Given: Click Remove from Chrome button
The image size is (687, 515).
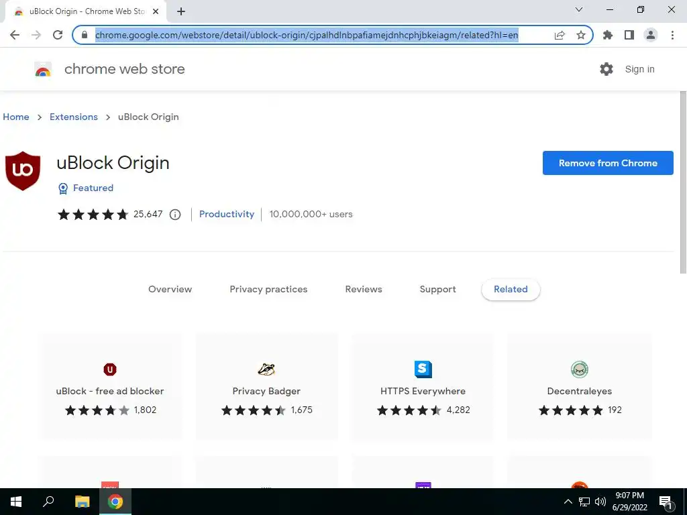Looking at the screenshot, I should (608, 163).
